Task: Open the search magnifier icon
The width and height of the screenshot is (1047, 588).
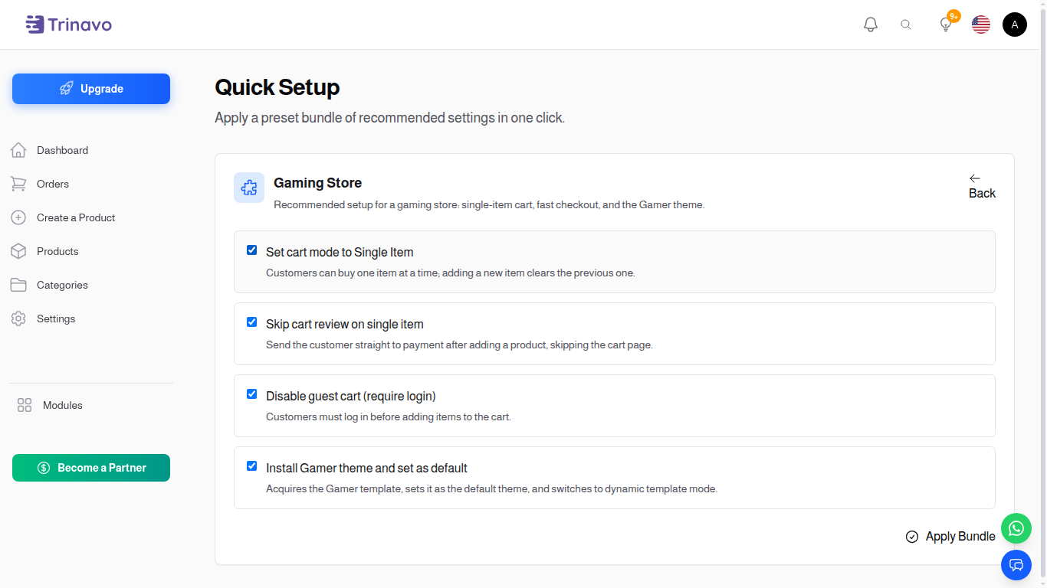Action: click(x=906, y=24)
